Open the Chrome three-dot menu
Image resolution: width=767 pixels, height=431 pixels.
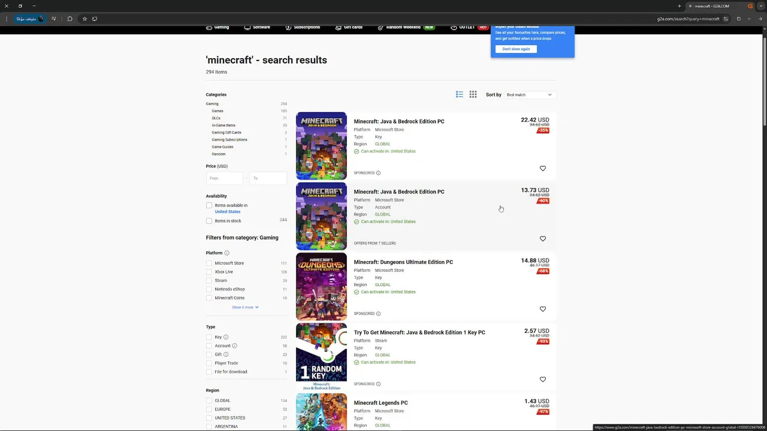(x=7, y=19)
